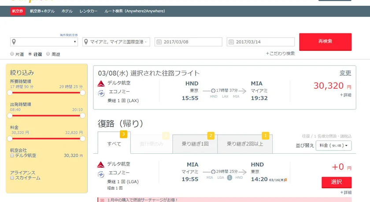Screen dimensions: 370x202
Task: Select the 周遊 radio button
Action: click(x=48, y=54)
